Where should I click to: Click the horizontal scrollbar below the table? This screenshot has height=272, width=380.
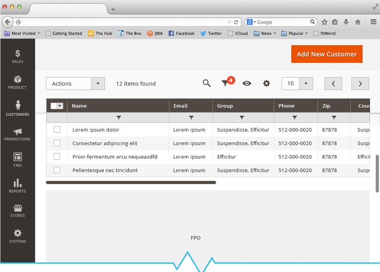pos(131,182)
